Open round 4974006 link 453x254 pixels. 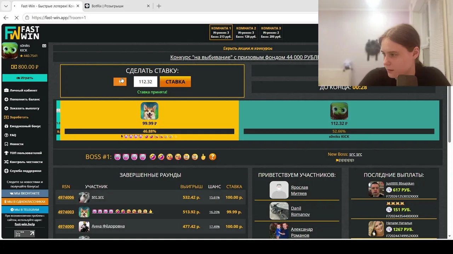click(66, 197)
